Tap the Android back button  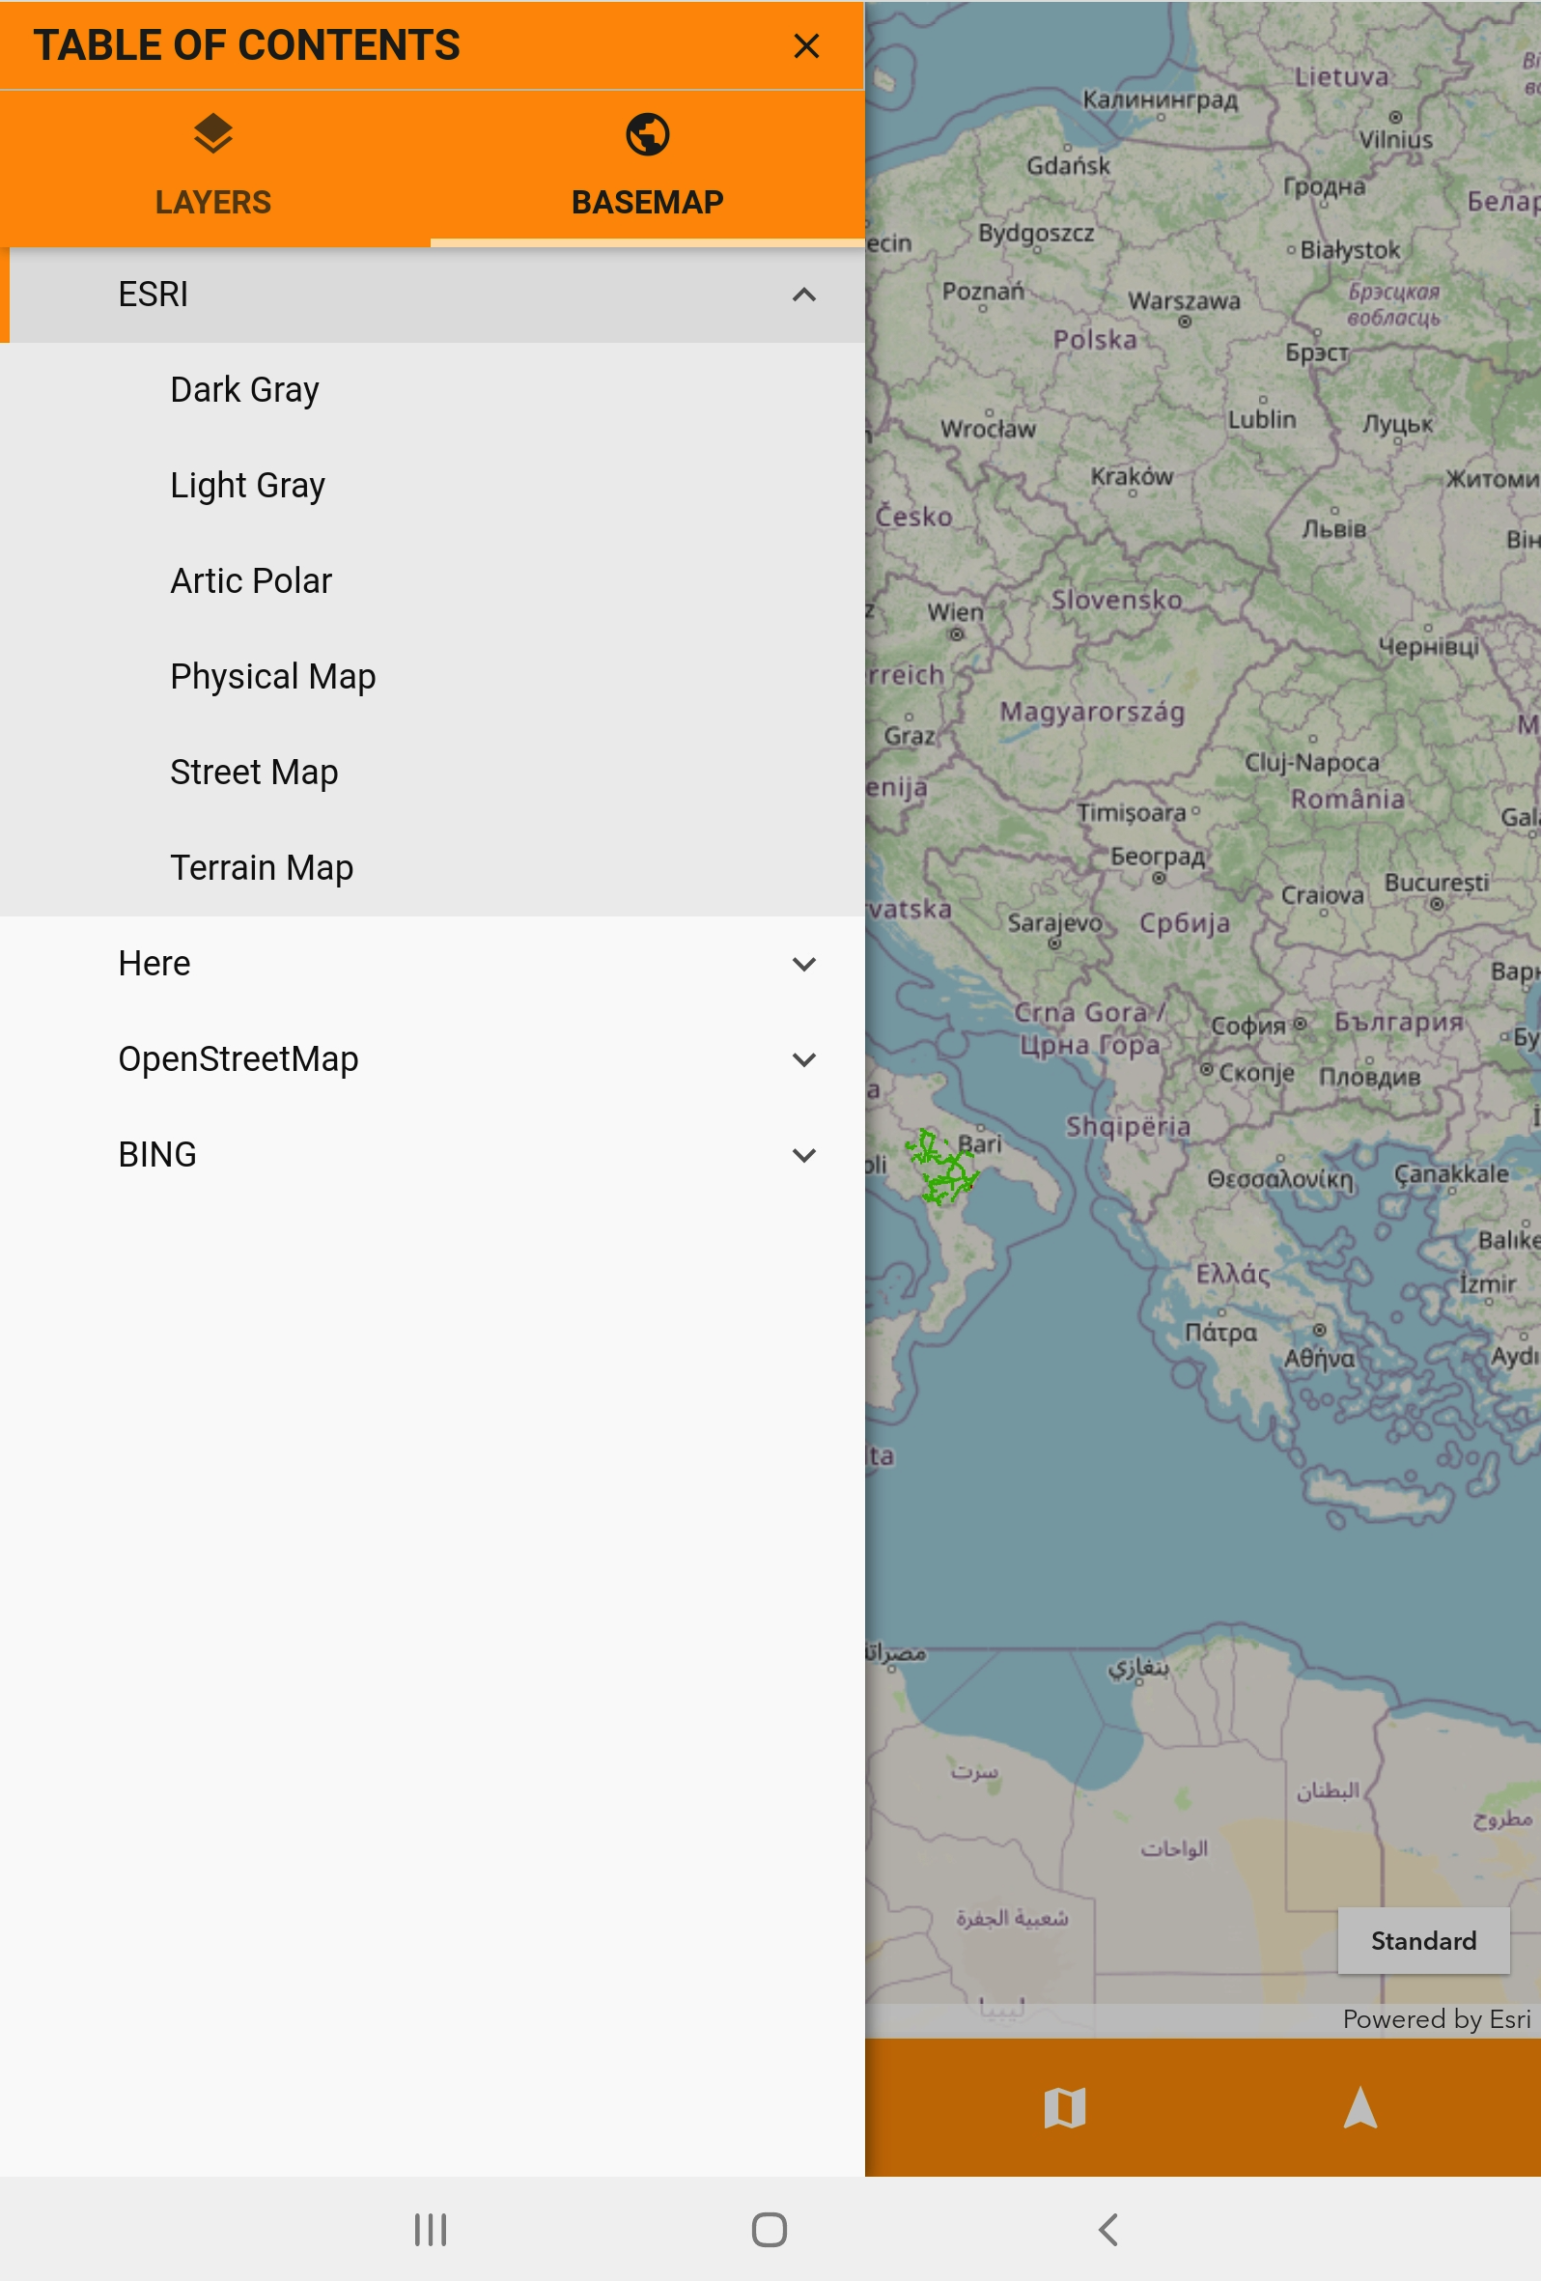tap(1108, 2229)
